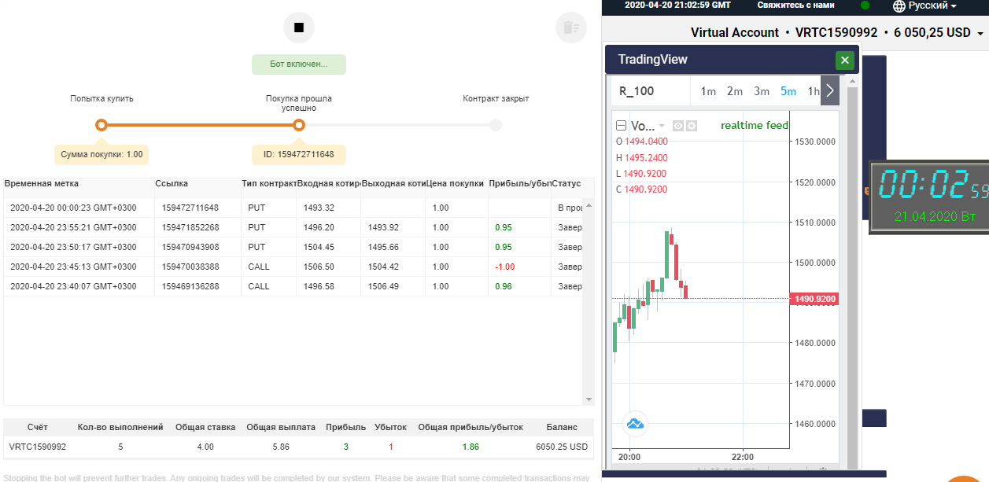The height and width of the screenshot is (482, 989).
Task: Open Volume indicator settings via gear icon
Action: click(x=692, y=126)
